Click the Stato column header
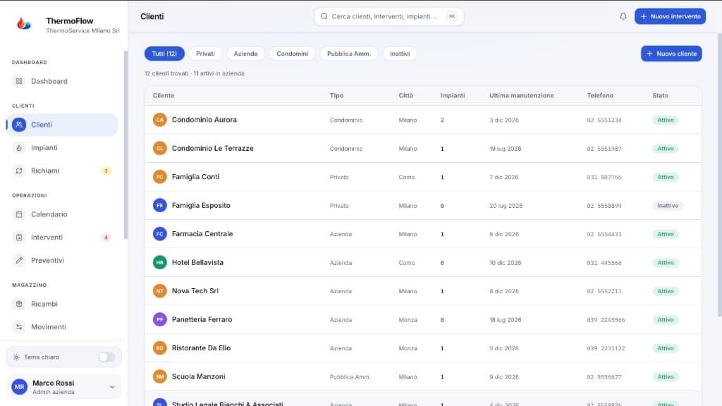 660,96
